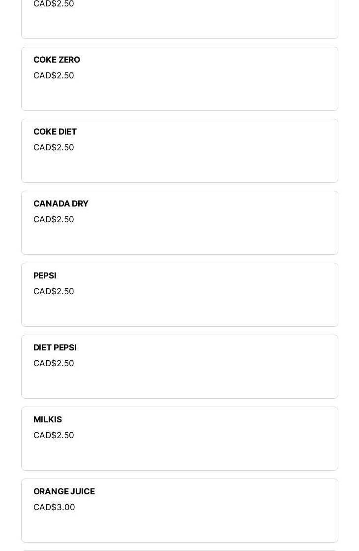Click the COKE DIET item title

[55, 132]
